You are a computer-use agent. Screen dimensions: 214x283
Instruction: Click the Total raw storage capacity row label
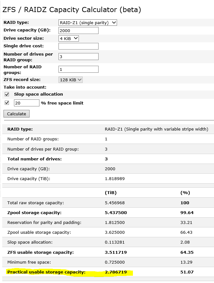(36, 203)
